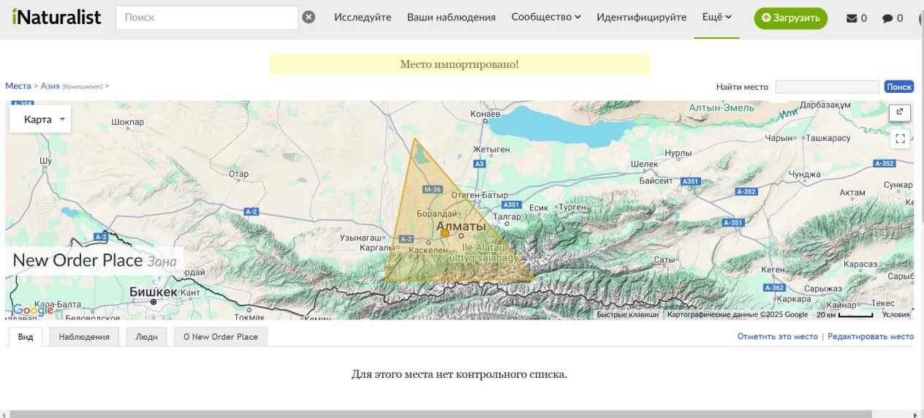
Task: Expand the Сообщество dropdown menu
Action: click(x=546, y=18)
